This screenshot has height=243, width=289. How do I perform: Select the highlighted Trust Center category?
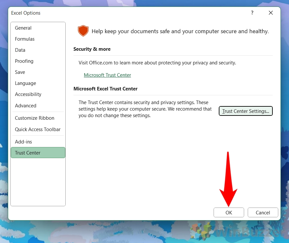[38, 153]
